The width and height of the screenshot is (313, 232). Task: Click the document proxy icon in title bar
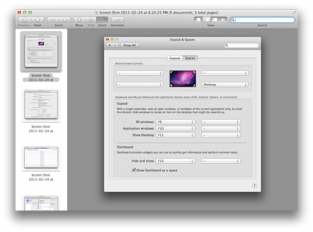[96, 13]
